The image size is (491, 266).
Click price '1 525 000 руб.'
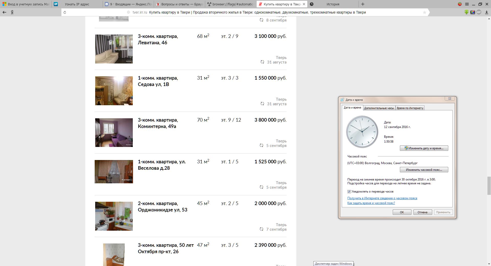click(x=270, y=162)
